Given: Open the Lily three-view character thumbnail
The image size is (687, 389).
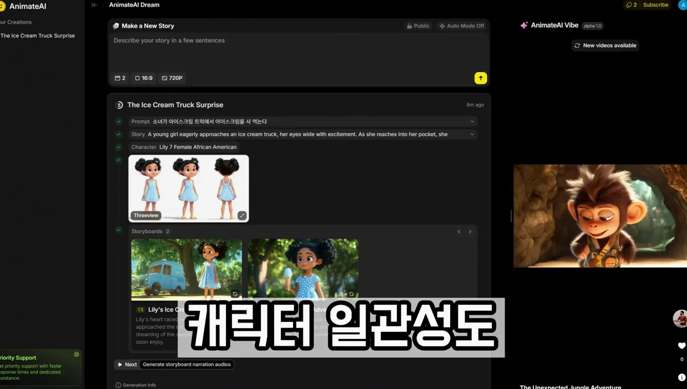Looking at the screenshot, I should [x=189, y=188].
